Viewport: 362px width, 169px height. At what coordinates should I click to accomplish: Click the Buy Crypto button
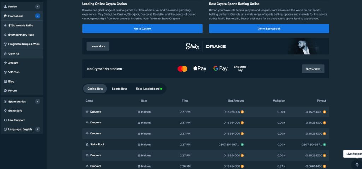click(313, 69)
